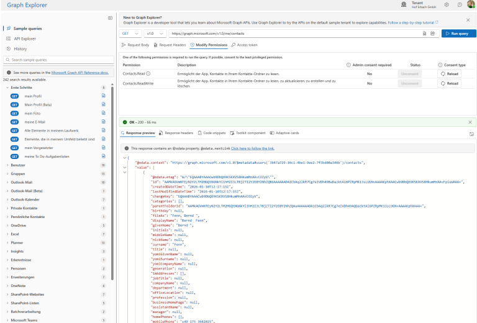Switch to the Request Body tab

coord(135,45)
